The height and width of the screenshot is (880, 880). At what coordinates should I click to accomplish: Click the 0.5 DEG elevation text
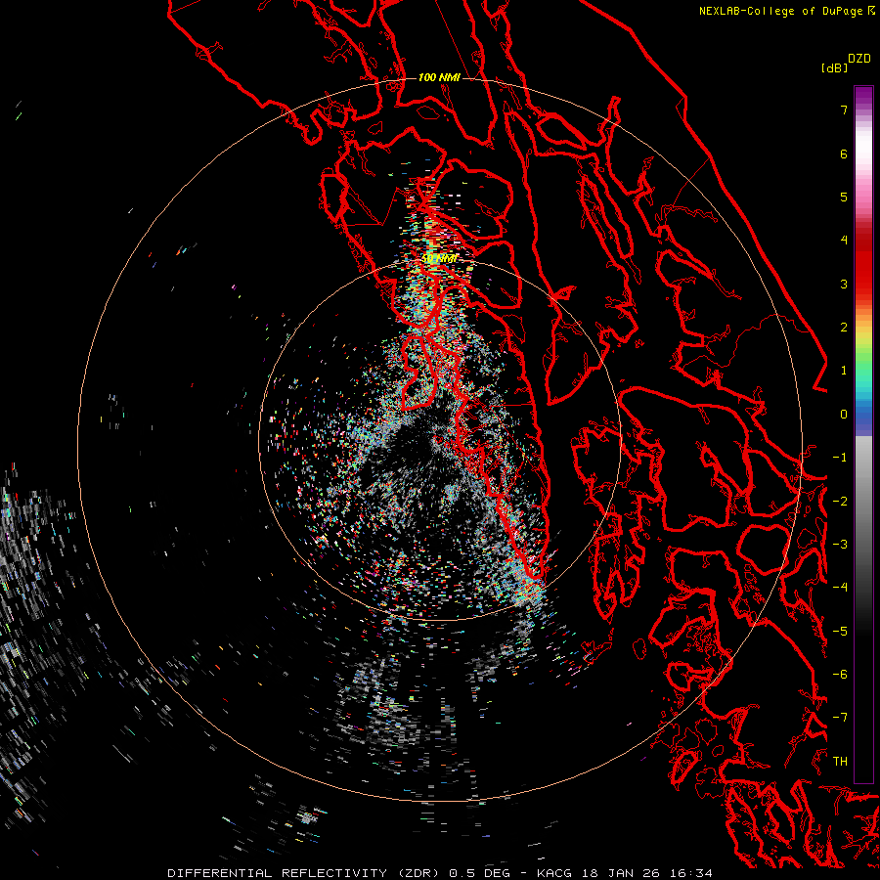tap(479, 873)
